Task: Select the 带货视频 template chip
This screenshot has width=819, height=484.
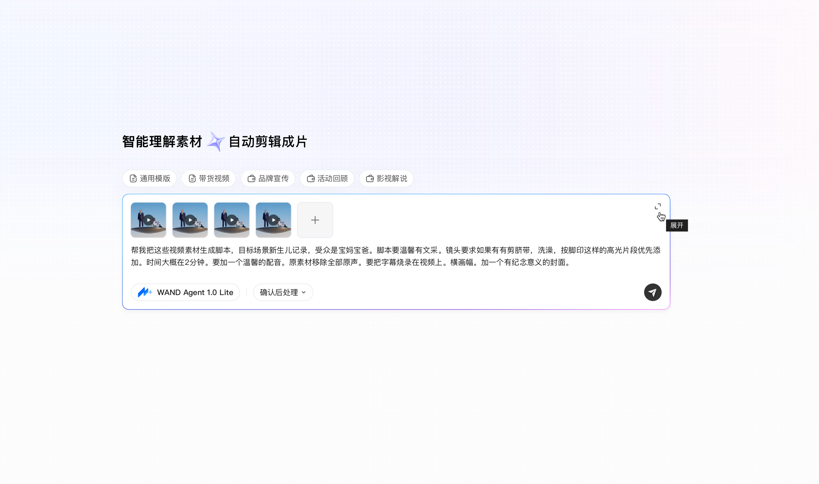Action: pos(209,178)
